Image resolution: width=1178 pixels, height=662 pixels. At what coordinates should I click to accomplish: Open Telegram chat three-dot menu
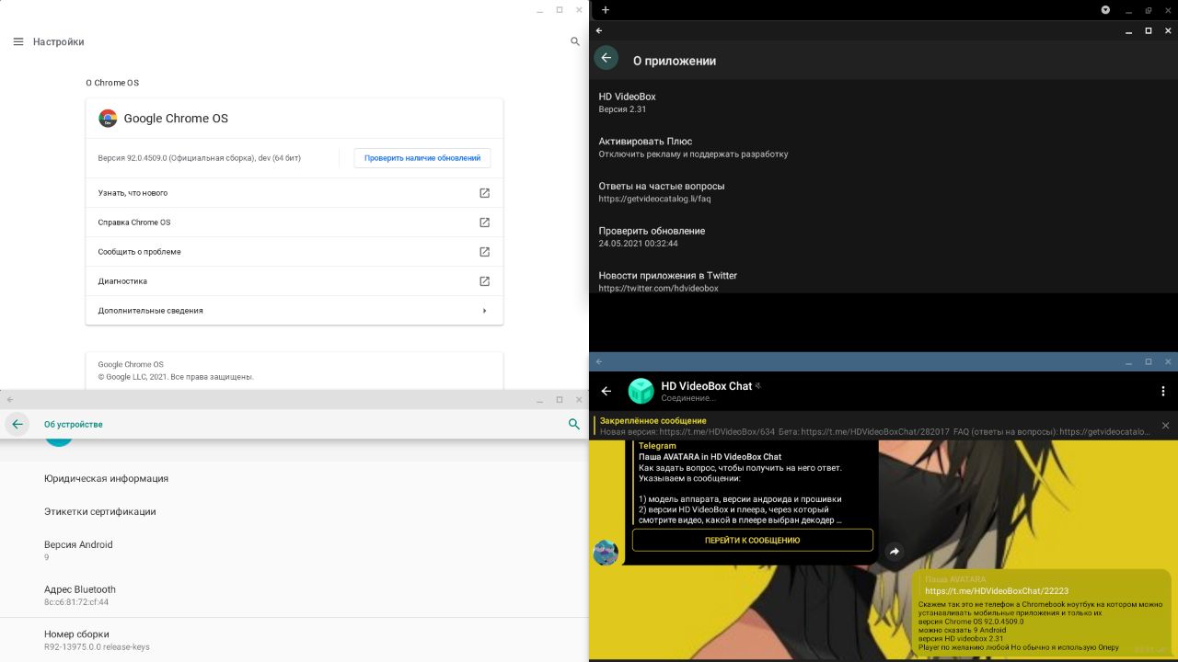coord(1163,391)
